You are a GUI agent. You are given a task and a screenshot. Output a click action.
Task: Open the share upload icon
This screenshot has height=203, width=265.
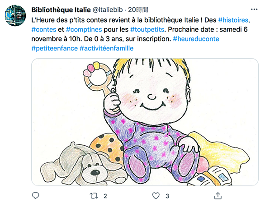coord(218,196)
